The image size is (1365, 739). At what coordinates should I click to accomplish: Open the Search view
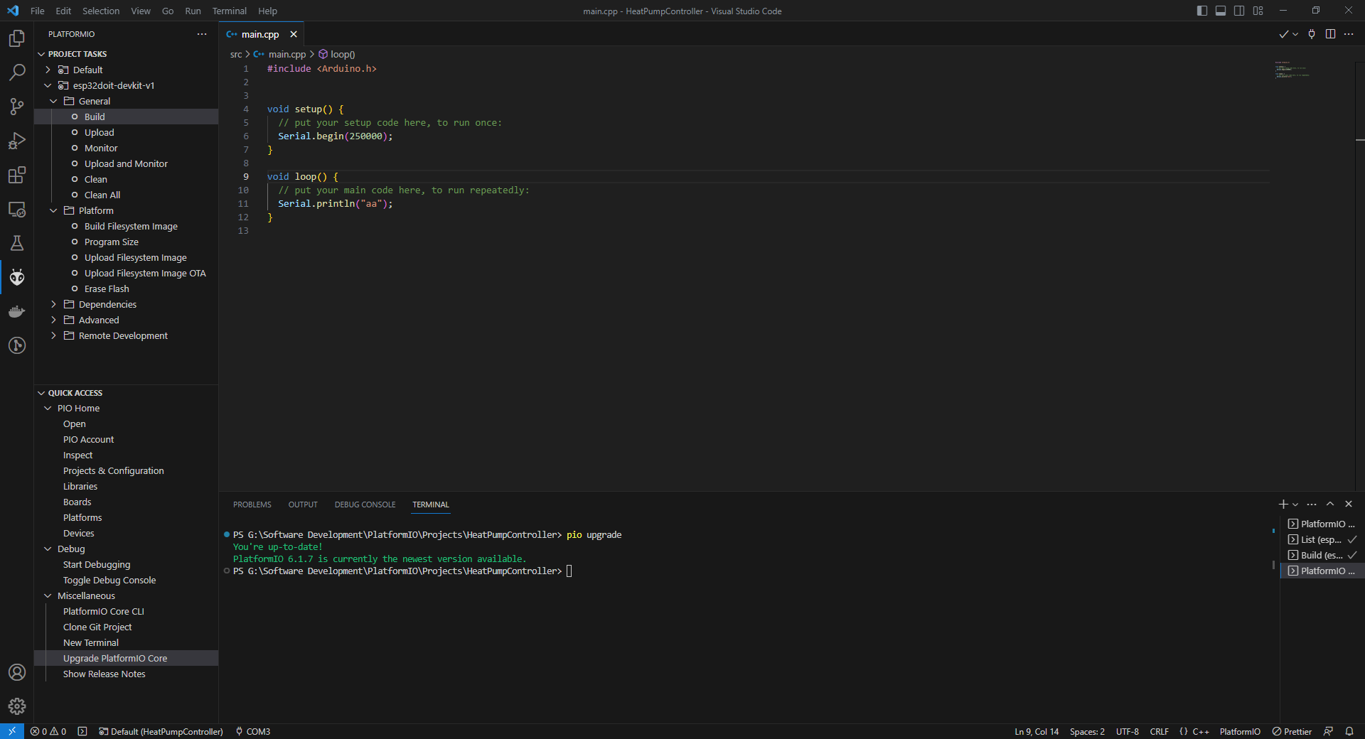pos(17,72)
